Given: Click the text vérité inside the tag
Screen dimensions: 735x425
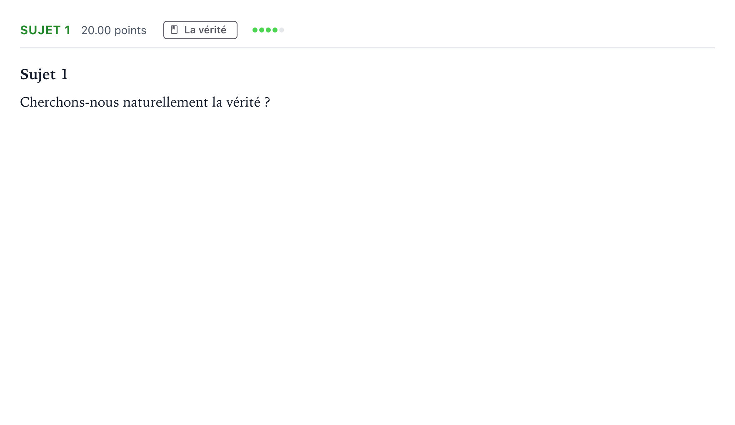Looking at the screenshot, I should point(212,30).
